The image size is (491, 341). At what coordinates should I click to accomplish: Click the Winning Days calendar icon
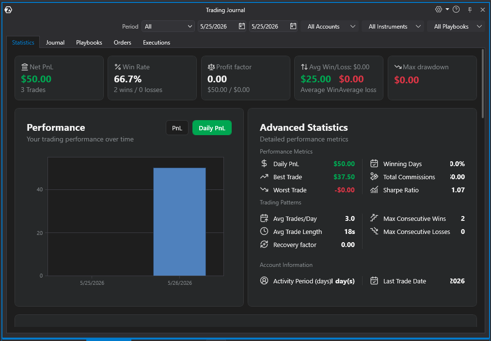tap(374, 163)
